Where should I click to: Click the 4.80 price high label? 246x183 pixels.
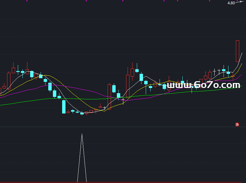[231, 3]
